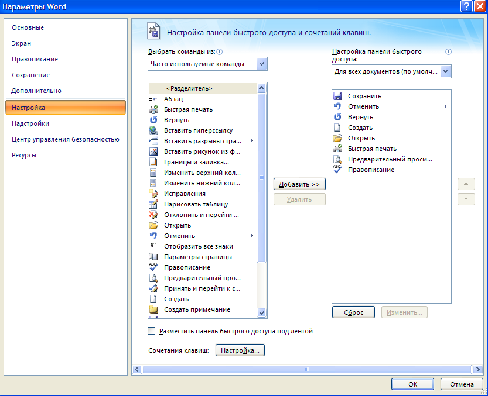Open the dialog Help question mark button
488x396 pixels.
[x=466, y=6]
